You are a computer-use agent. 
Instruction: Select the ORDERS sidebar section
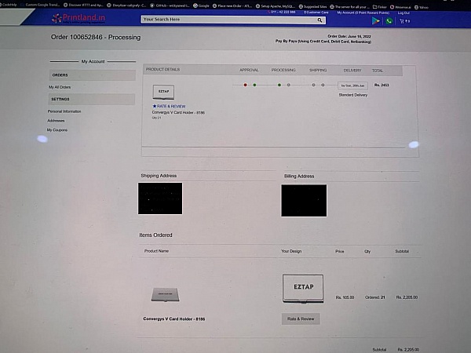tap(92, 75)
